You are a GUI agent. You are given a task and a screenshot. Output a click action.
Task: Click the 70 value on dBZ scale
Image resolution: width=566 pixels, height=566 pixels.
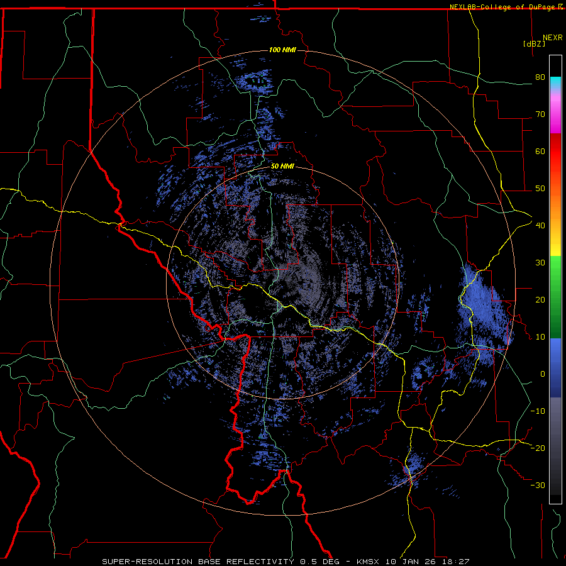pyautogui.click(x=540, y=114)
